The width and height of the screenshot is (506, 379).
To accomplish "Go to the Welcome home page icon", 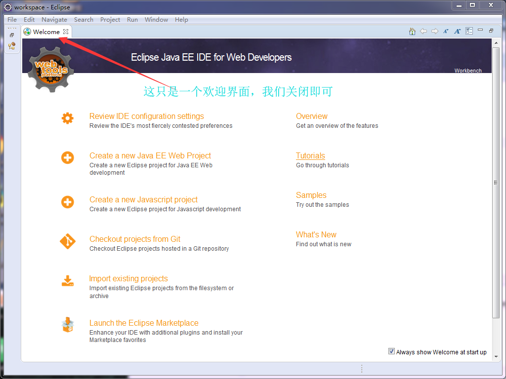I will tap(412, 31).
